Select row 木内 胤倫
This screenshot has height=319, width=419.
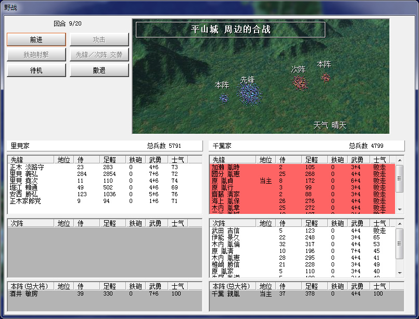point(302,244)
